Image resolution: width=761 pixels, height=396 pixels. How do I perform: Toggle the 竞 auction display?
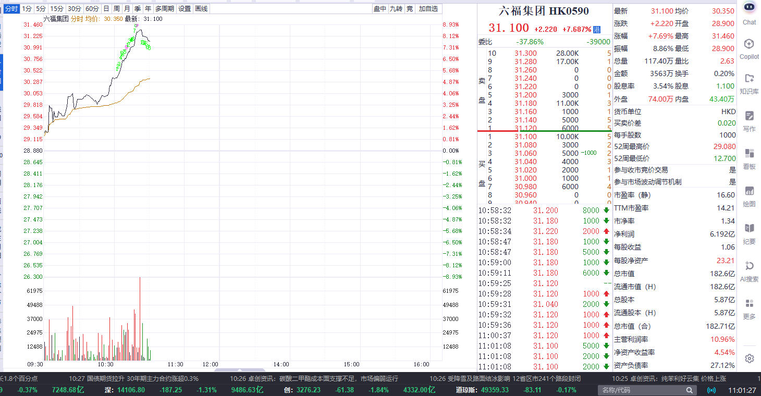[410, 9]
